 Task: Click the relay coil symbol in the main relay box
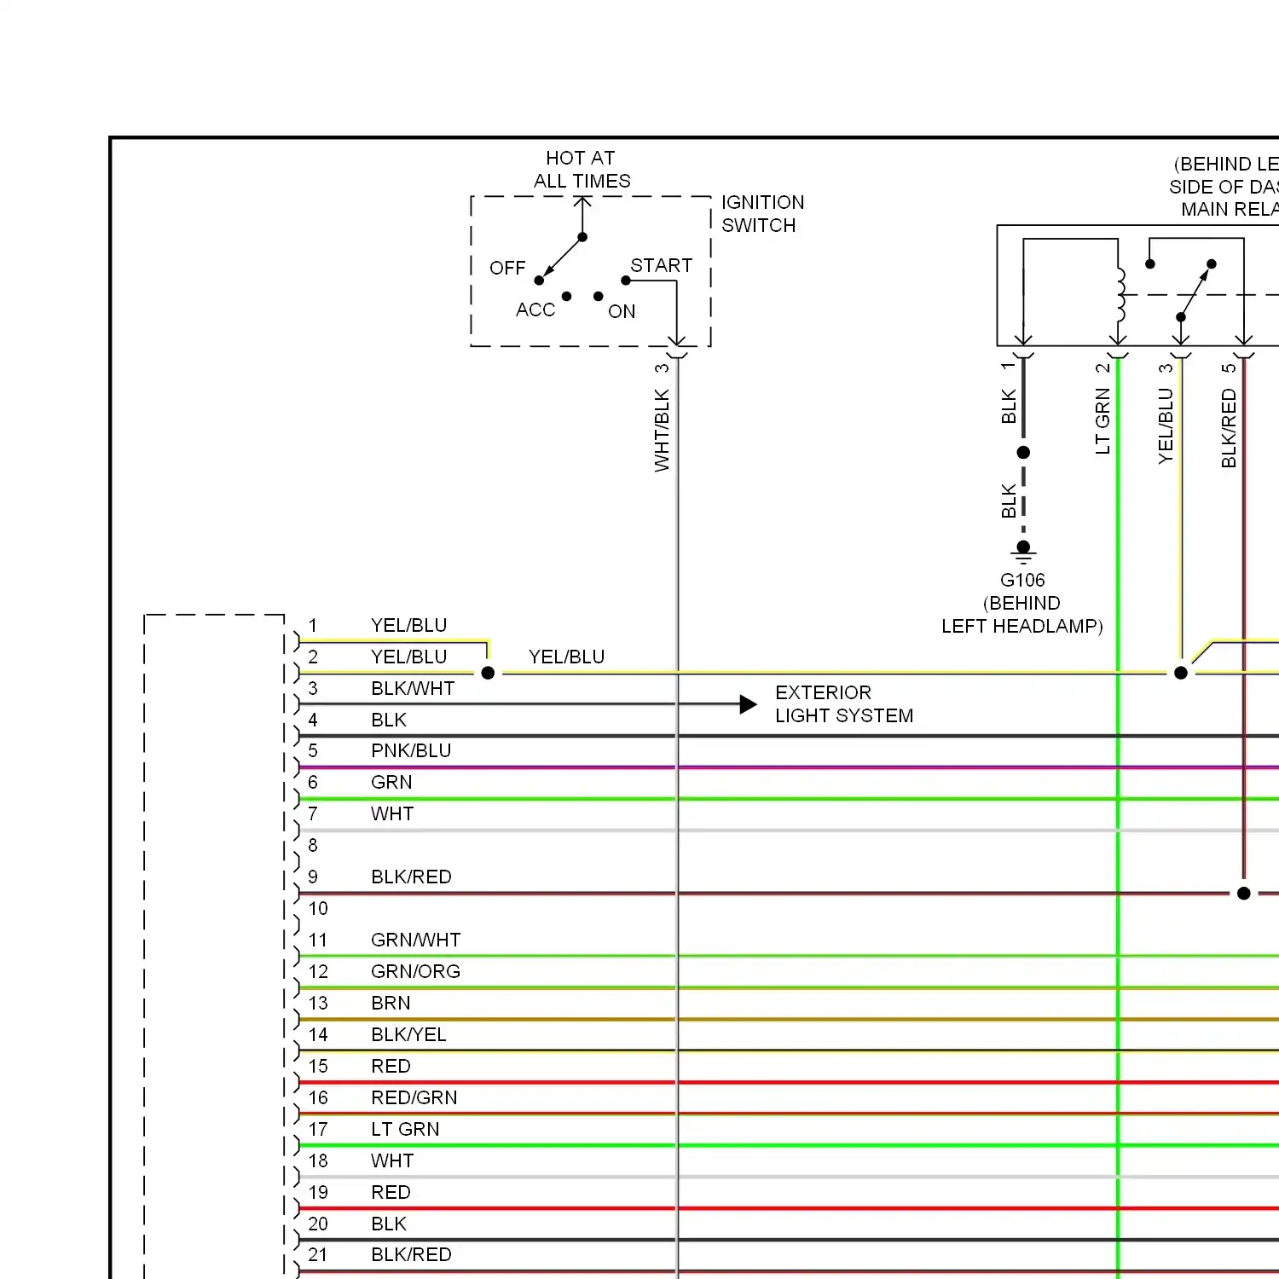[1120, 295]
